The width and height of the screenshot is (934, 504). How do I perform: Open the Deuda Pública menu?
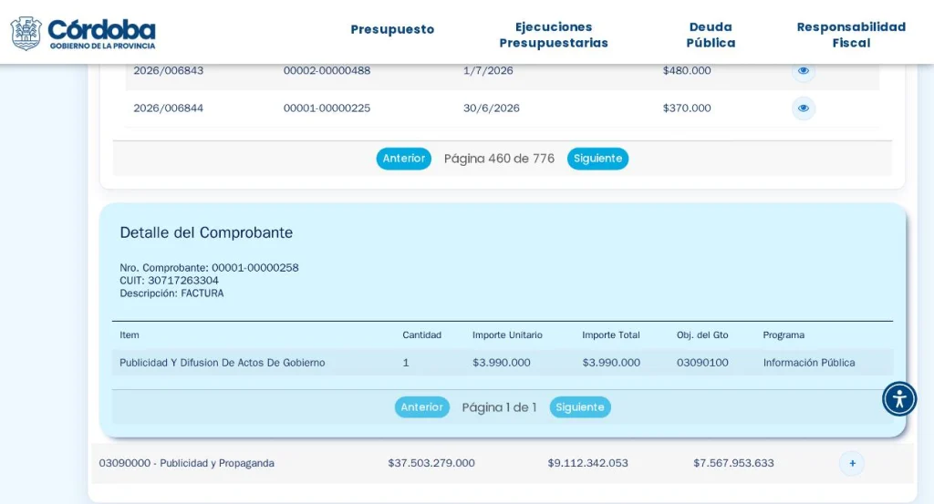pyautogui.click(x=711, y=35)
